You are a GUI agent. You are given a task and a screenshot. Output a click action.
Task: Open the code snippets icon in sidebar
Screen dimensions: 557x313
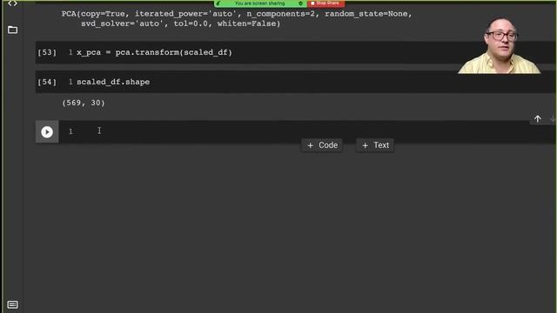(12, 3)
